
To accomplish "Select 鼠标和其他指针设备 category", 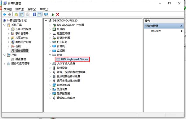I will [x=69, y=76].
